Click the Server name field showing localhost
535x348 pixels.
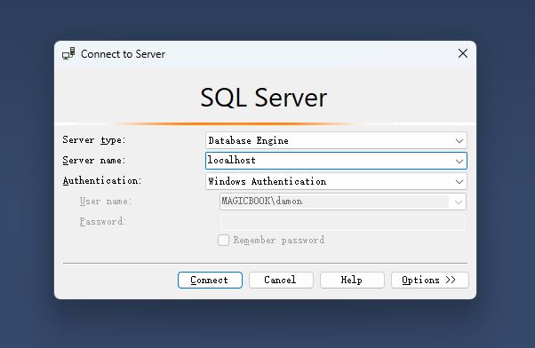336,161
